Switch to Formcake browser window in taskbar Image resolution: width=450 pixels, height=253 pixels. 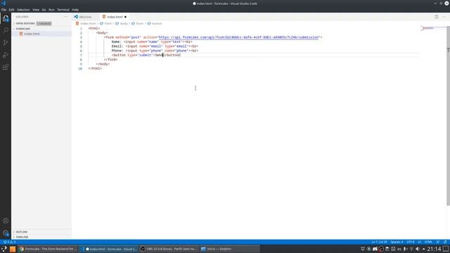[x=49, y=249]
